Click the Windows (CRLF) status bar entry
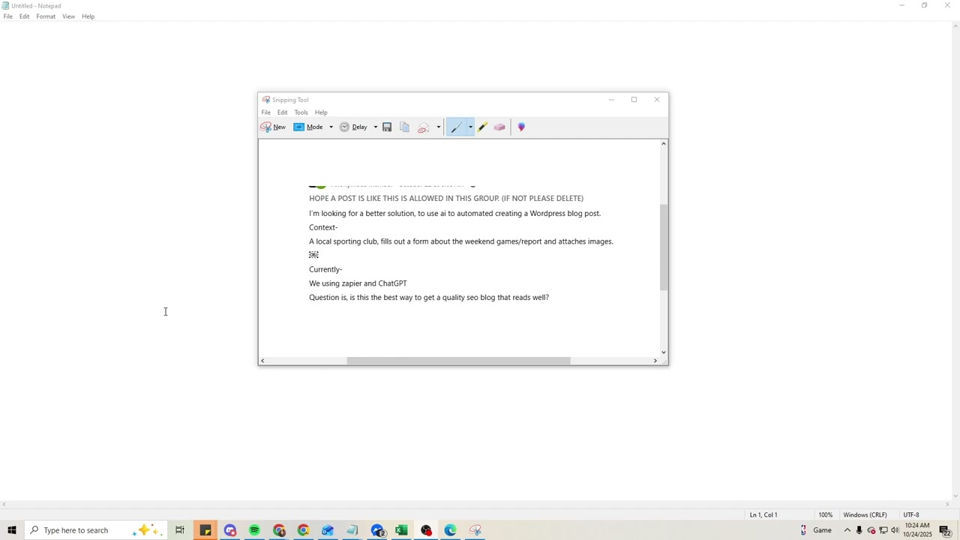 [x=865, y=514]
